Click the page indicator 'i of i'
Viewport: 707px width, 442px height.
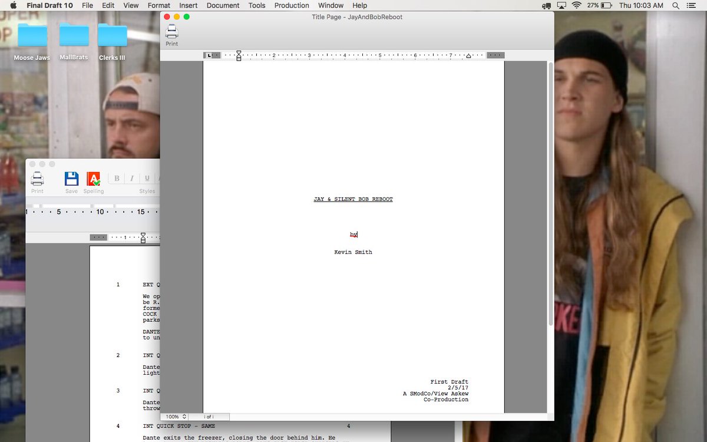click(x=209, y=417)
